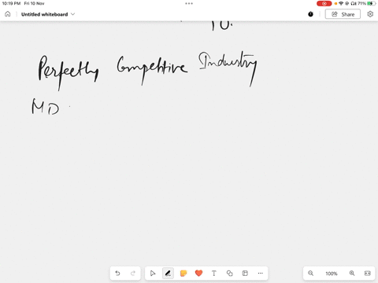Choose the Select pointer tool
378x283 pixels.
[x=153, y=274]
